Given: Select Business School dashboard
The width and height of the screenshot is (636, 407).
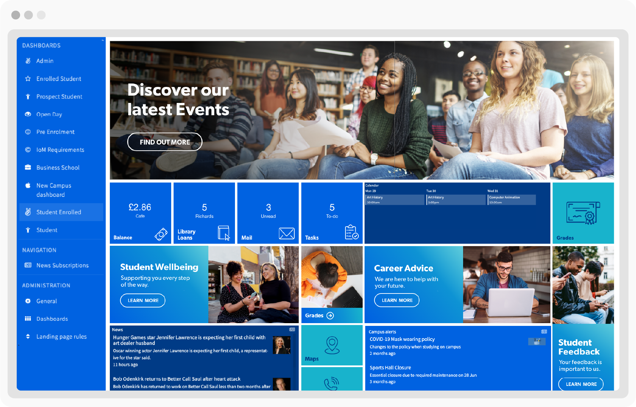Looking at the screenshot, I should coord(61,167).
